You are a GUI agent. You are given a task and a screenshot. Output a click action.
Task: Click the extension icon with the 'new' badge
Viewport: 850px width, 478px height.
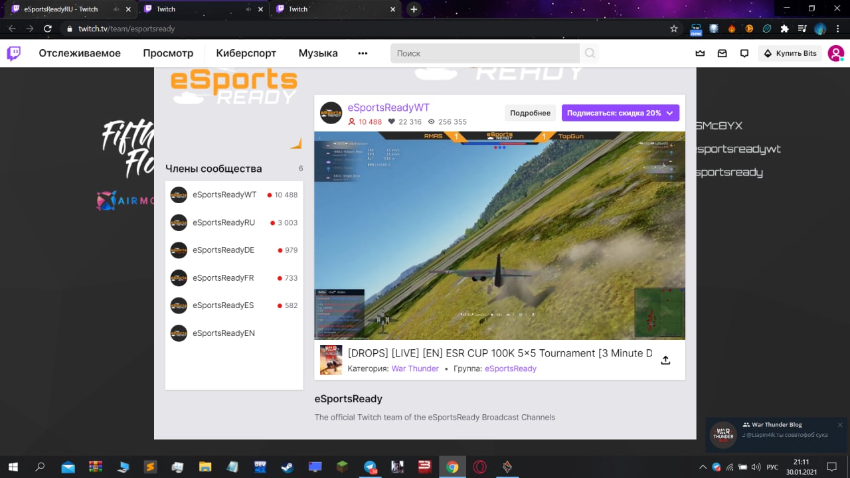[x=696, y=29]
